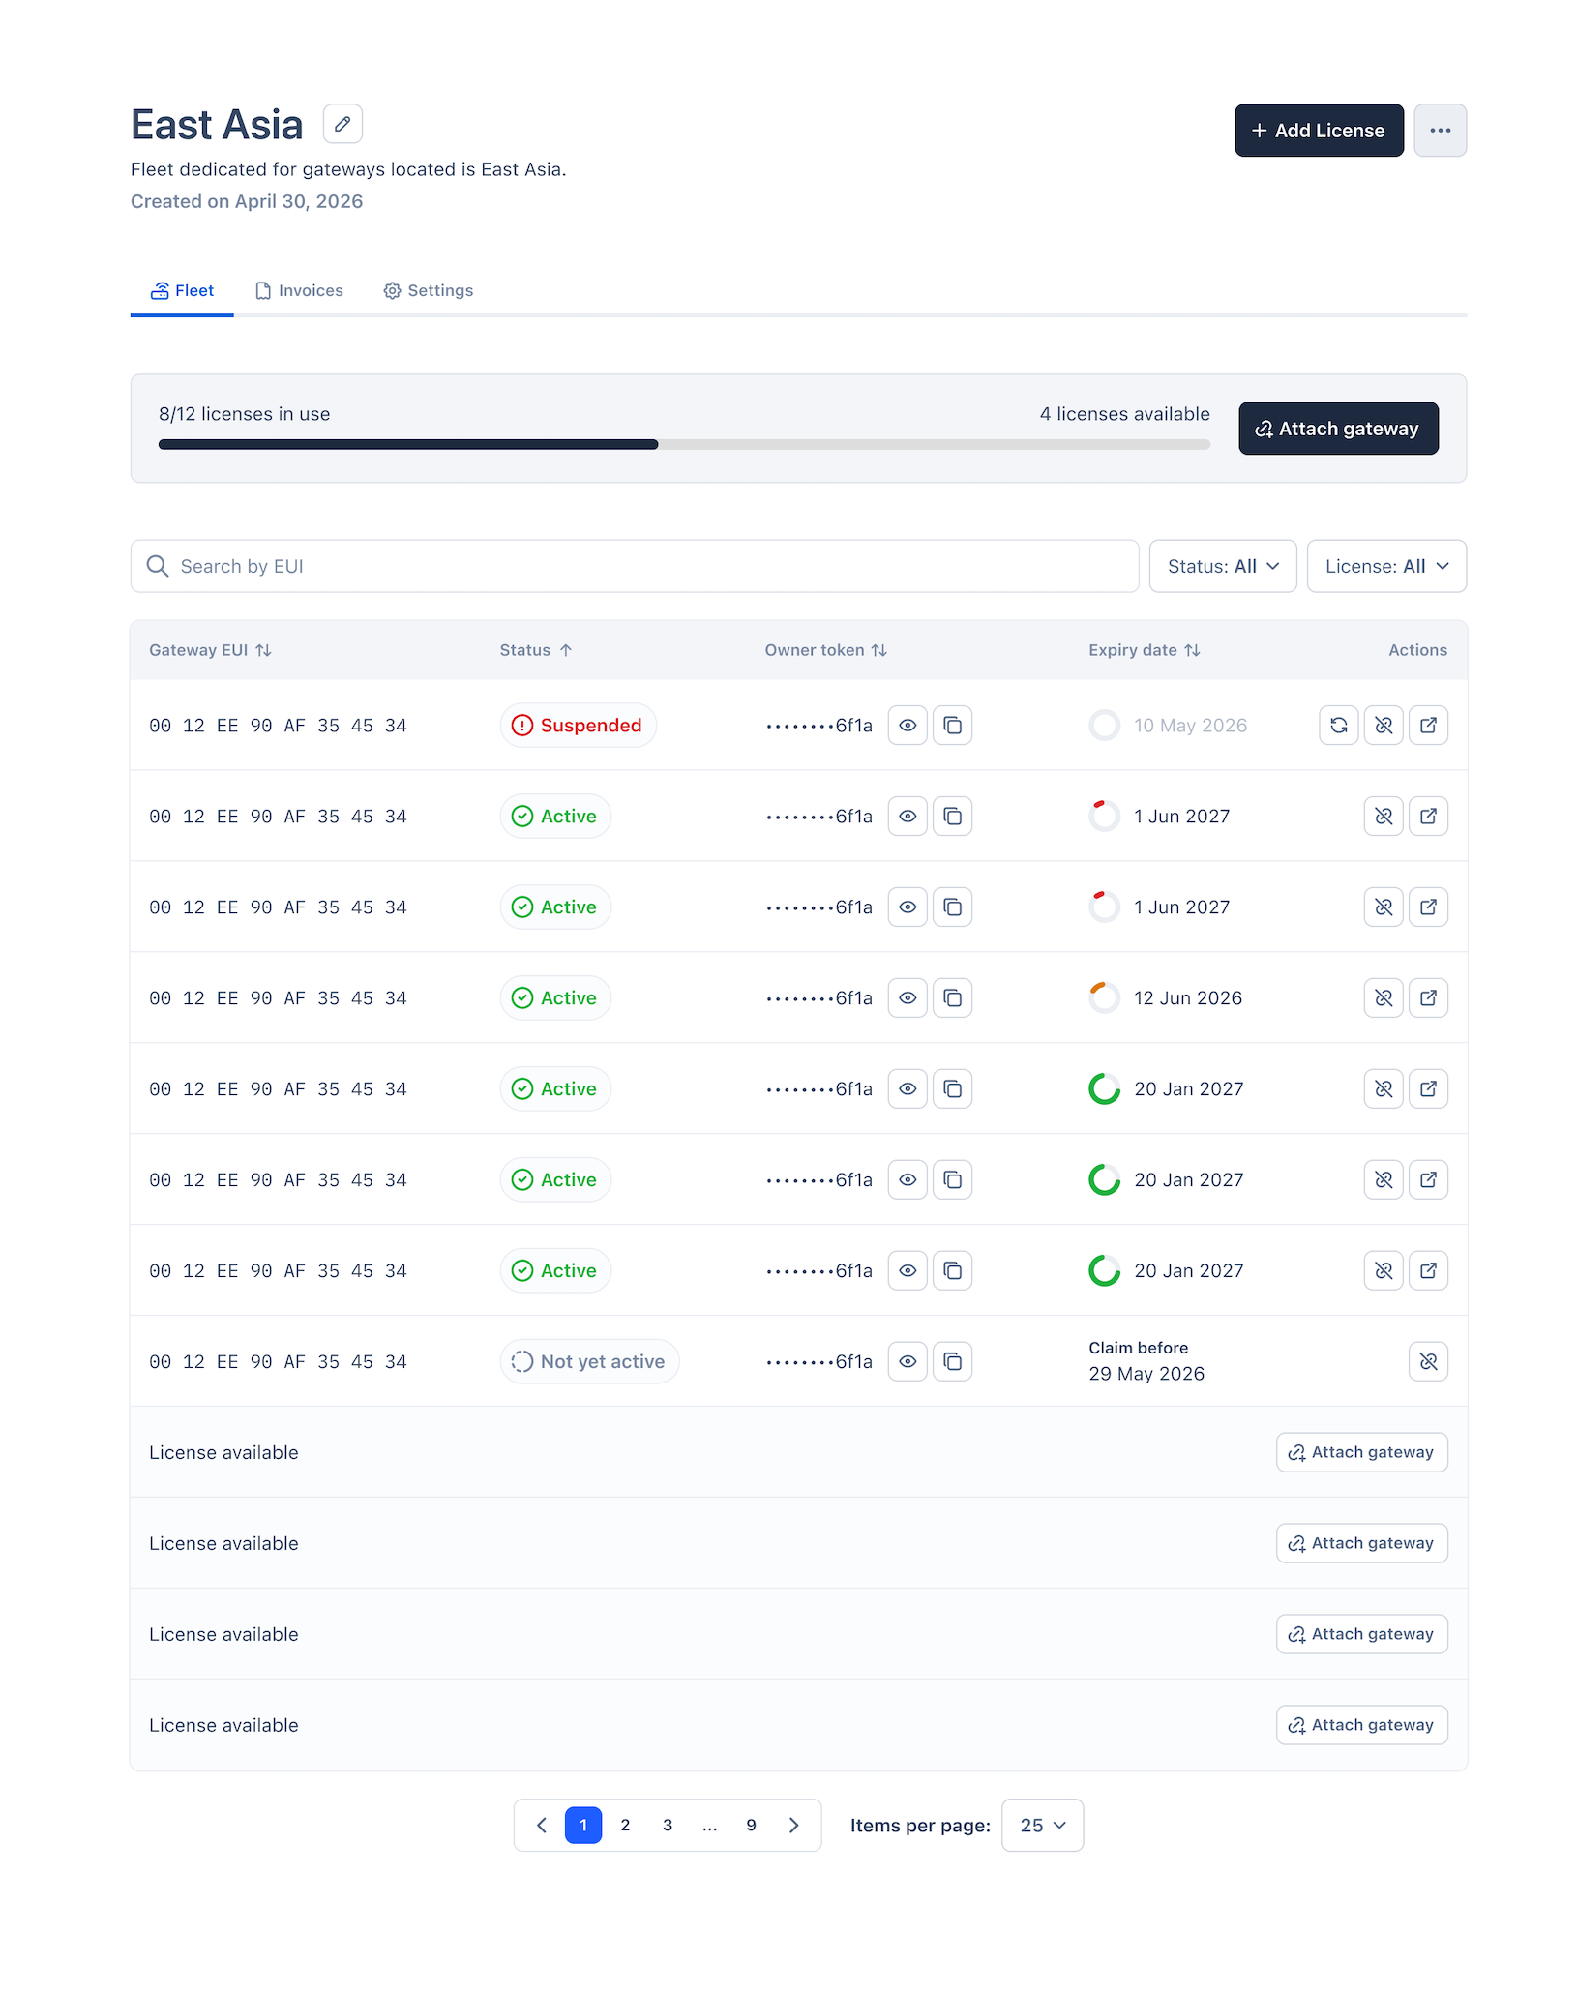Detach gateway in the first 1 Jun 2027 row
Image resolution: width=1577 pixels, height=1993 pixels.
pos(1384,817)
